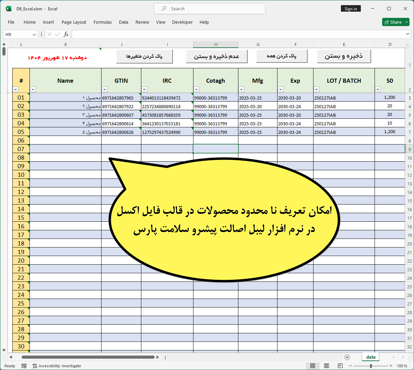This screenshot has height=370, width=414.
Task: Open filter dropdown for LOT / BATCH column
Action: 317,90
